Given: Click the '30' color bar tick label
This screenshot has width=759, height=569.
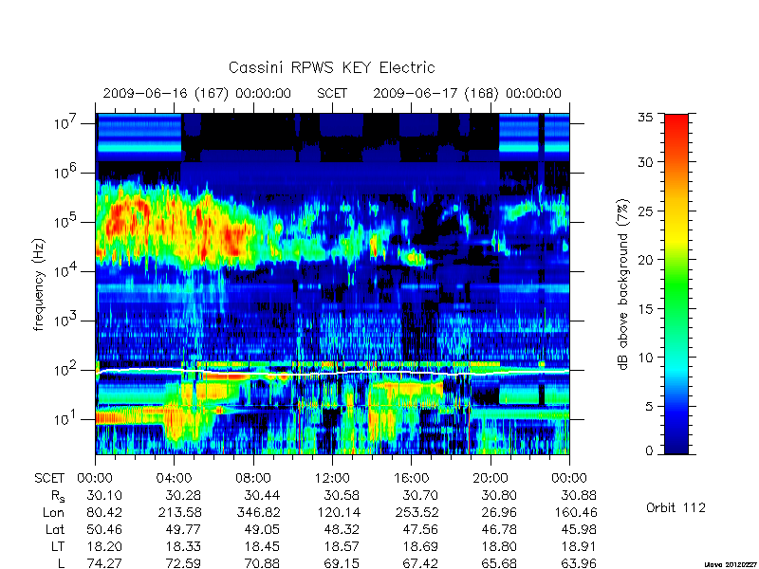Looking at the screenshot, I should pos(645,162).
